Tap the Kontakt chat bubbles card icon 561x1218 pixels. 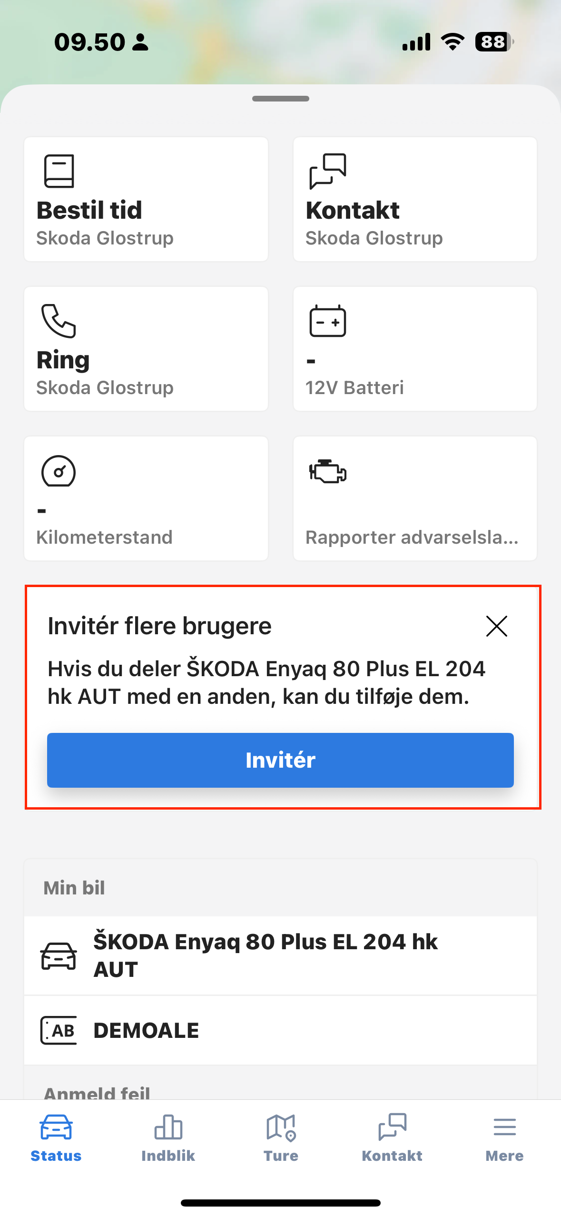point(328,171)
